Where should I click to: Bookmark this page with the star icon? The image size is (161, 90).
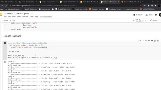pos(141,6)
